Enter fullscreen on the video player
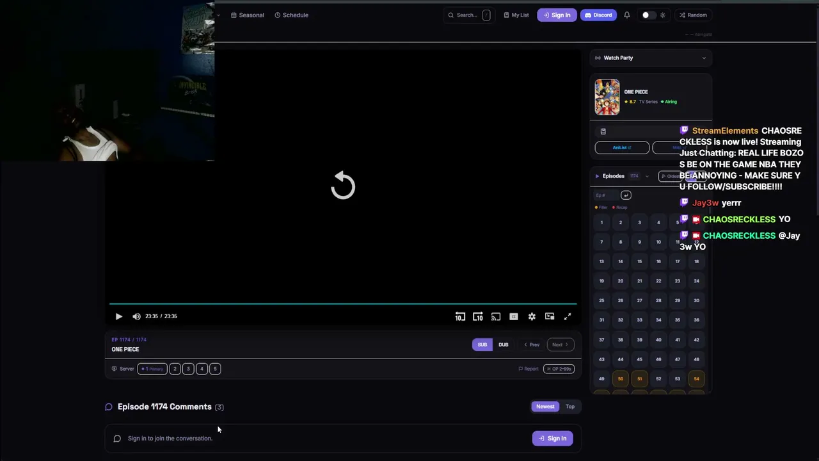Viewport: 819px width, 461px height. point(568,316)
